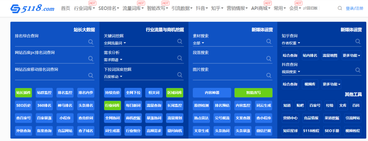This screenshot has height=141, width=368.
Task: Click search icon for 需求分析
Action: (x=180, y=58)
